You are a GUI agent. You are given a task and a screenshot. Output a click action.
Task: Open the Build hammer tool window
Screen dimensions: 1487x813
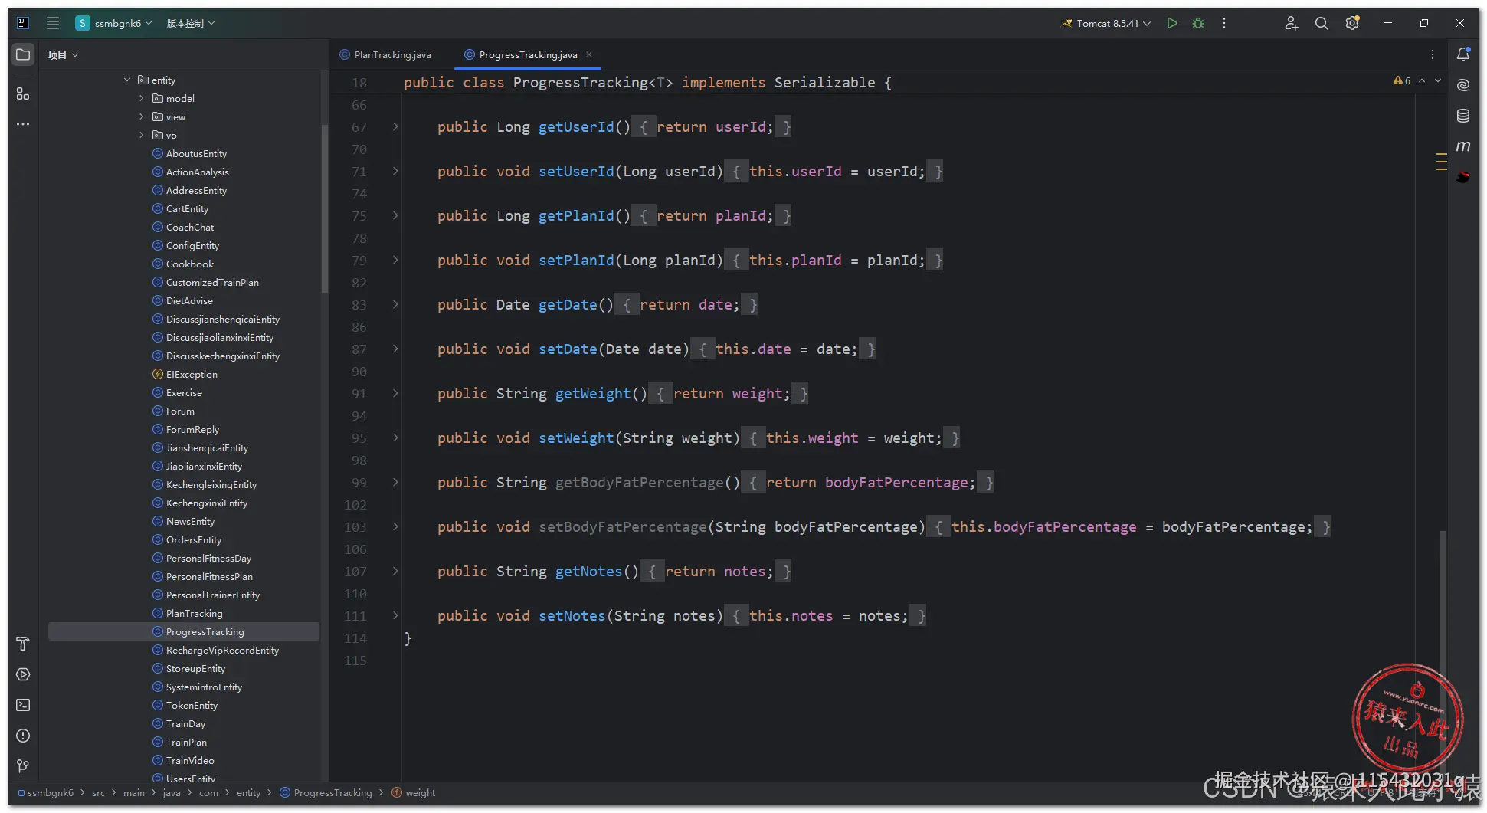23,644
